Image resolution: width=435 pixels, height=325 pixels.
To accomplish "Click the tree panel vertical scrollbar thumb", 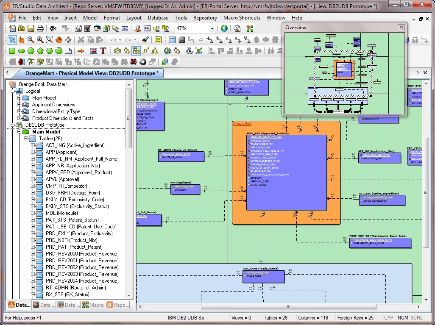I will tap(129, 118).
